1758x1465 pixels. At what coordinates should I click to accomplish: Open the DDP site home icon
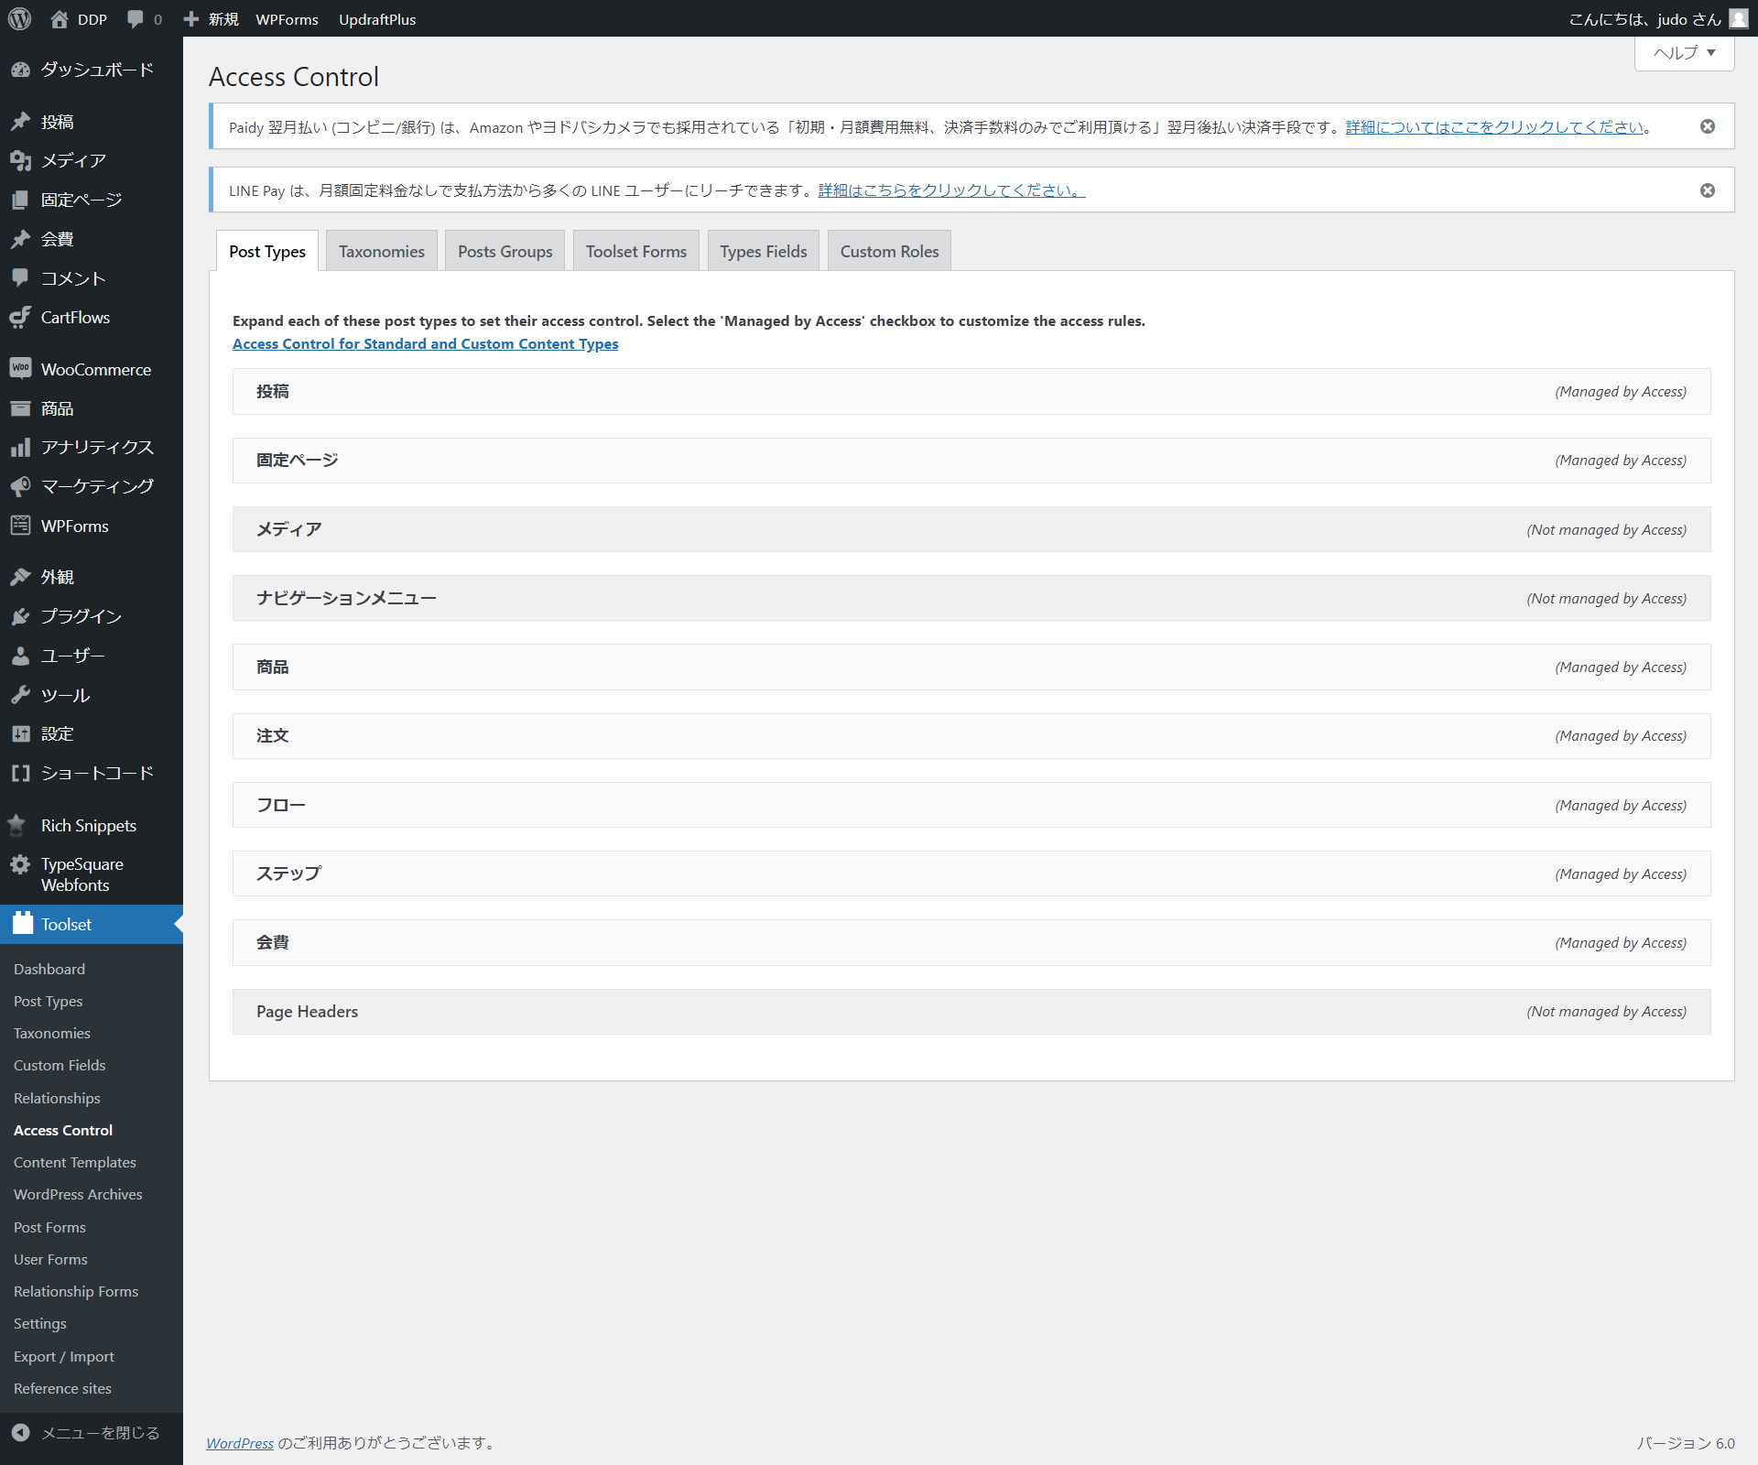60,19
